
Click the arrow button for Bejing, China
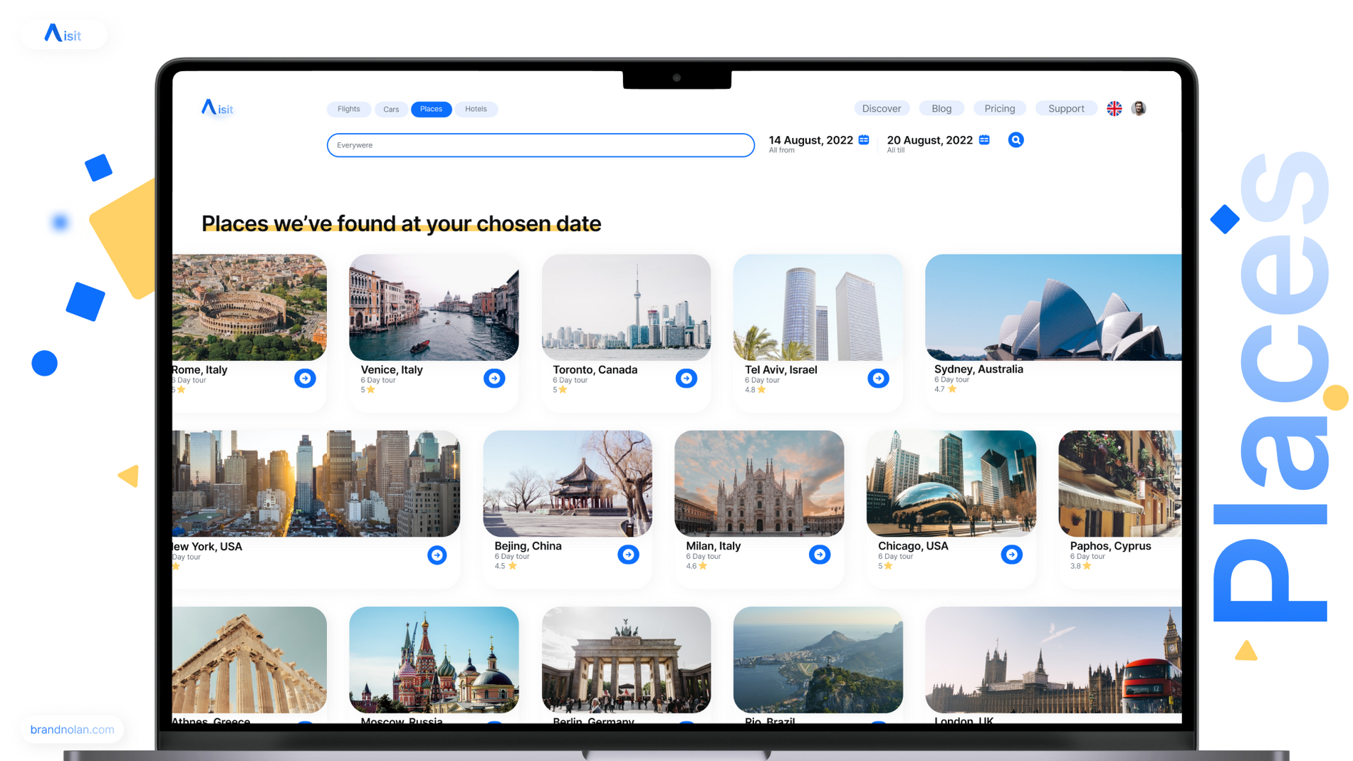[x=628, y=555]
